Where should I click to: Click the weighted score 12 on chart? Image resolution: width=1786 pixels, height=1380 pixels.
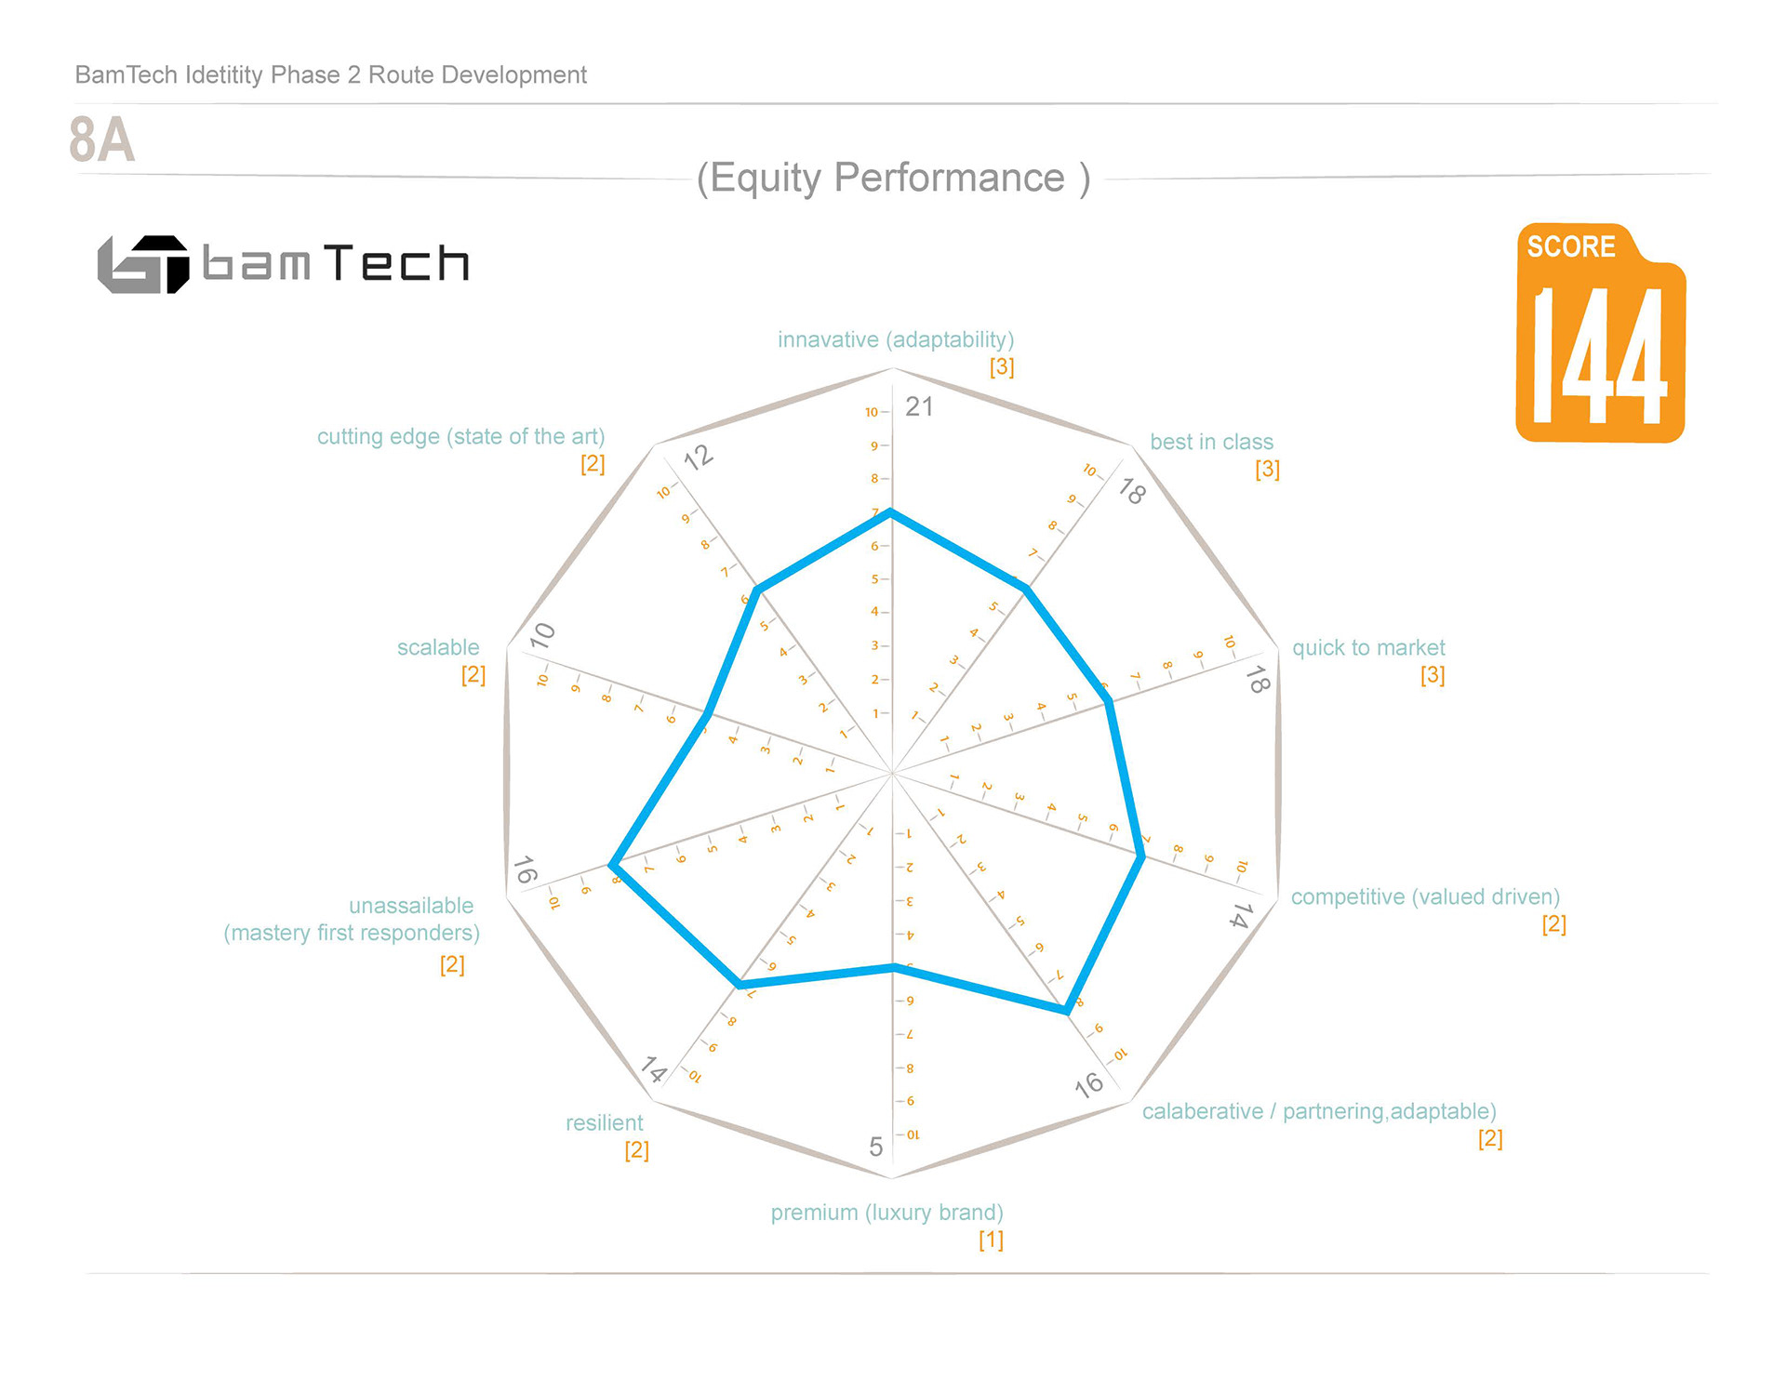click(x=699, y=457)
